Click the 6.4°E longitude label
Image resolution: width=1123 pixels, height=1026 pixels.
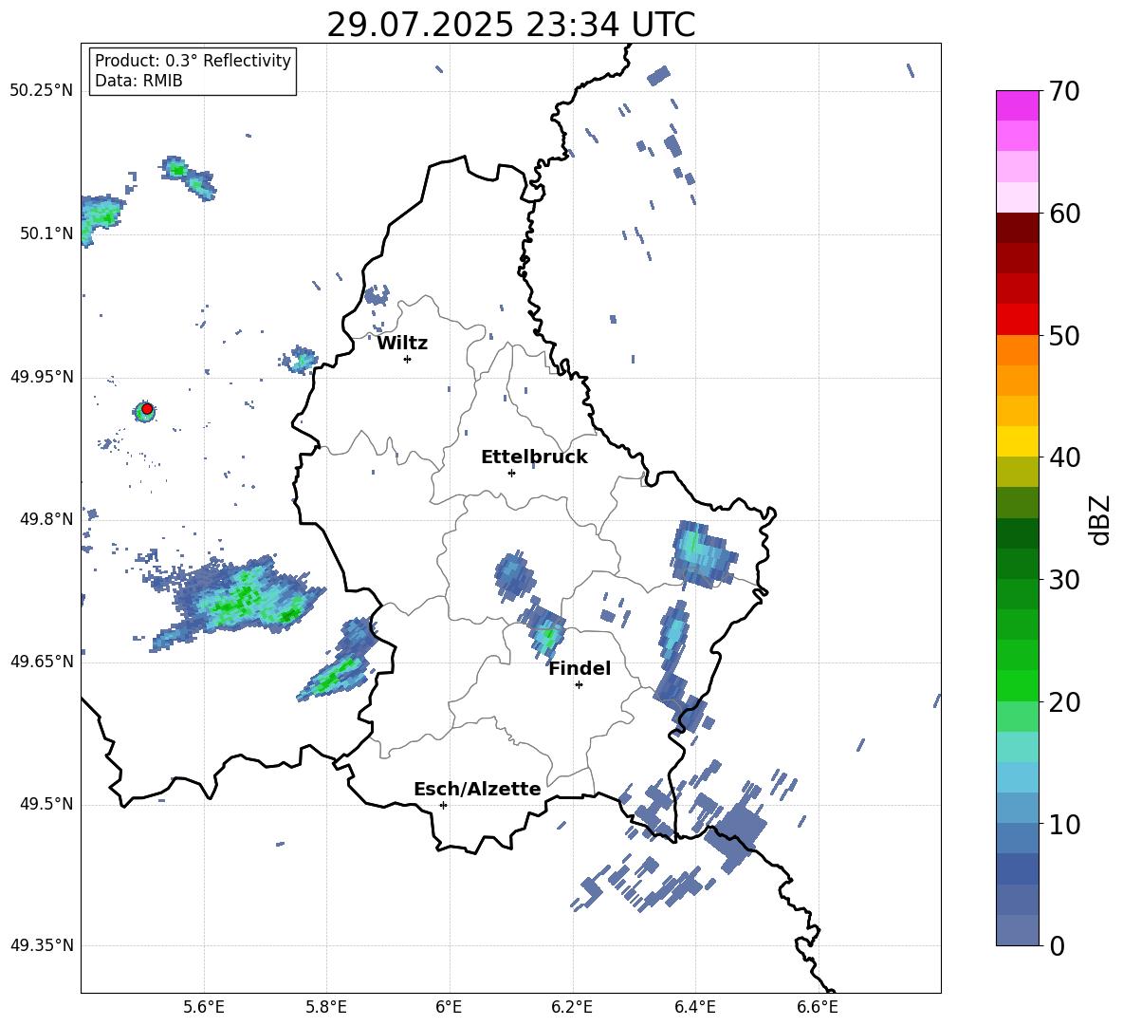[x=694, y=1007]
